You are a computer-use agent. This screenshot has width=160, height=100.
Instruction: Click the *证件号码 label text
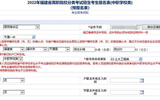coord(95,27)
